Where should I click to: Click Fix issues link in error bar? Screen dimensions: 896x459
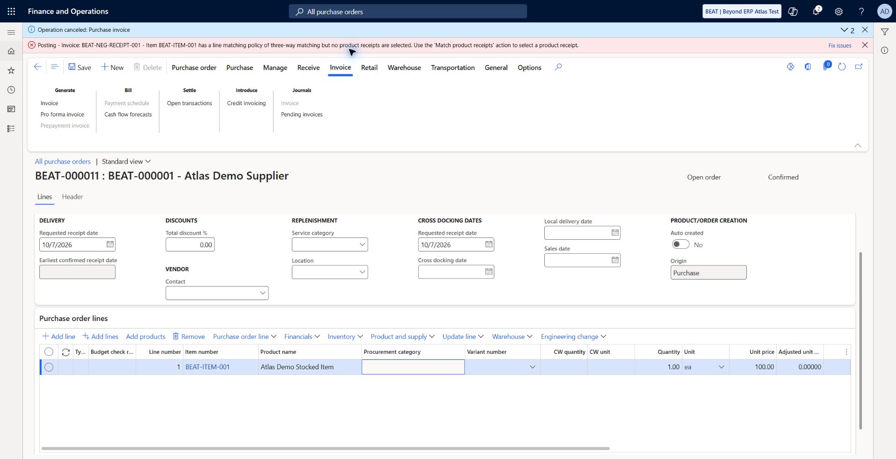coord(840,45)
